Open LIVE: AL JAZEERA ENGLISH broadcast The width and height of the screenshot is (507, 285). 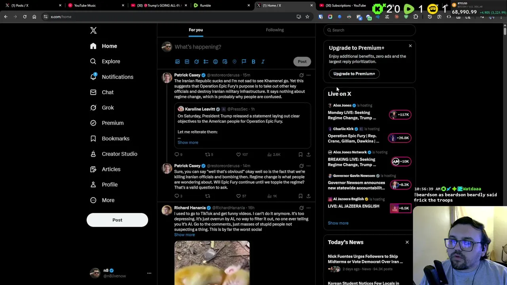pyautogui.click(x=369, y=203)
